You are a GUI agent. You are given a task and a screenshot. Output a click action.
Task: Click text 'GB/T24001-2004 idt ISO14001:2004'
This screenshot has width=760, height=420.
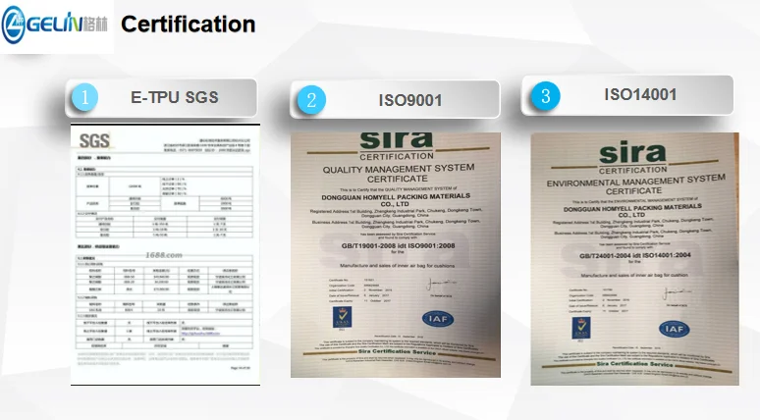[635, 255]
